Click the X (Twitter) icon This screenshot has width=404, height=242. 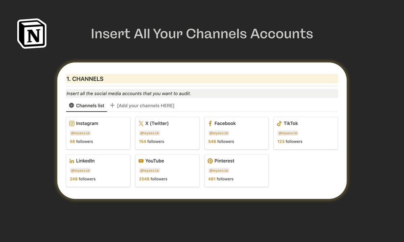(141, 124)
